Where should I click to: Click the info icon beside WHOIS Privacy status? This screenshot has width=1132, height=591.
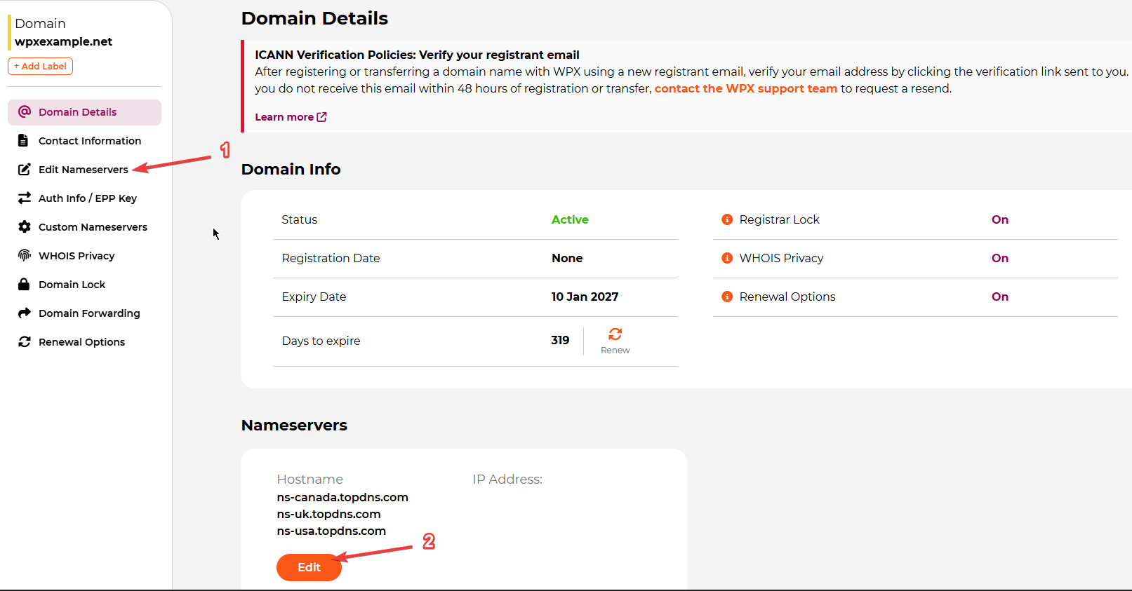click(x=727, y=259)
